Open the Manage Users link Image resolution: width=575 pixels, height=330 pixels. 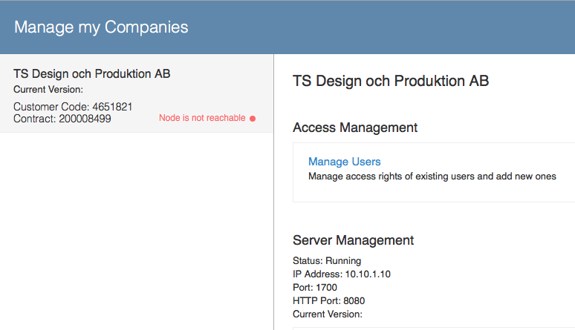pyautogui.click(x=345, y=162)
